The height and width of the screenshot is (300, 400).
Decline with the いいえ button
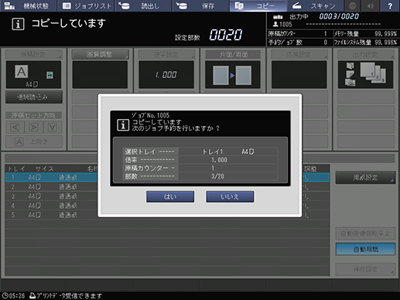coord(230,196)
